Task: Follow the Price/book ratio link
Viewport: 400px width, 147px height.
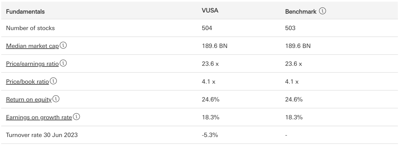Action: tap(27, 82)
